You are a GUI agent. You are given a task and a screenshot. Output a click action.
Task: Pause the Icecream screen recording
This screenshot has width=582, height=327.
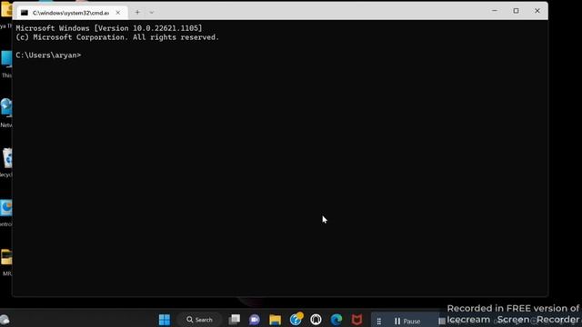407,321
